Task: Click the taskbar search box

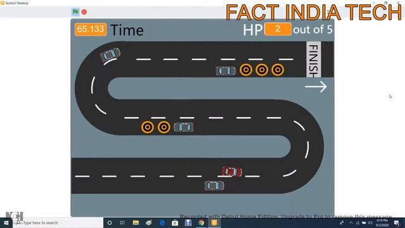Action: pos(58,223)
